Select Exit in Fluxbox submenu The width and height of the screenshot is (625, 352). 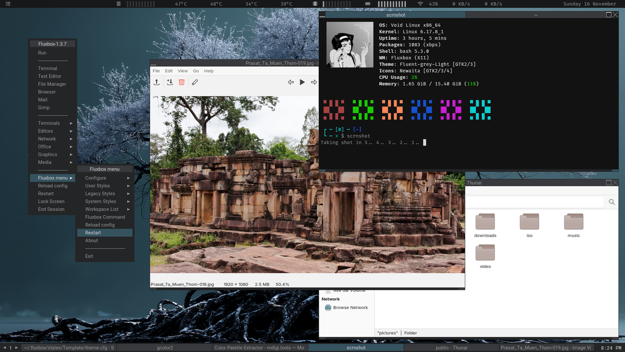105,256
